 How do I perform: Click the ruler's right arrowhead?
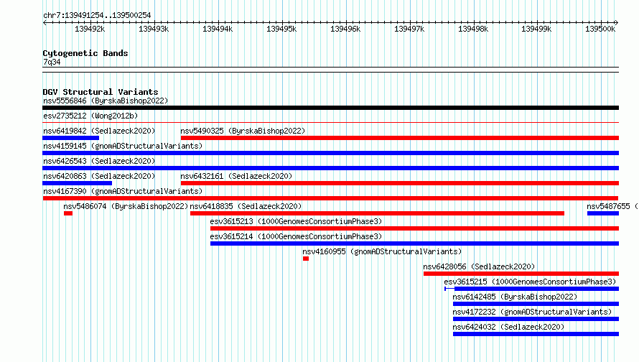coord(617,22)
